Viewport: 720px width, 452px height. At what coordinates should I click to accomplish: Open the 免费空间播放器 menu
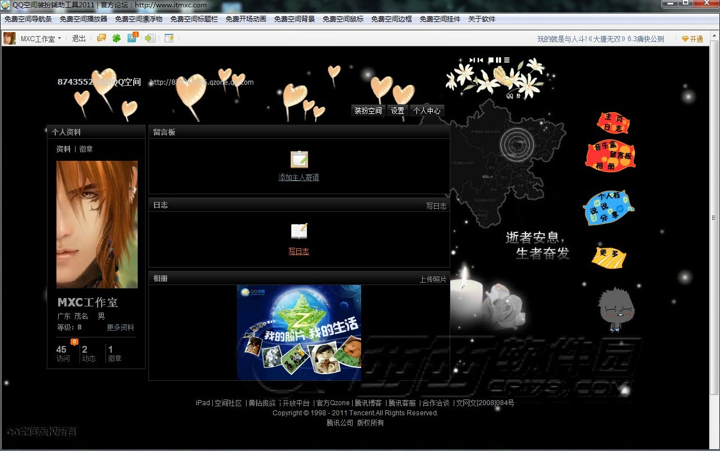click(x=84, y=19)
